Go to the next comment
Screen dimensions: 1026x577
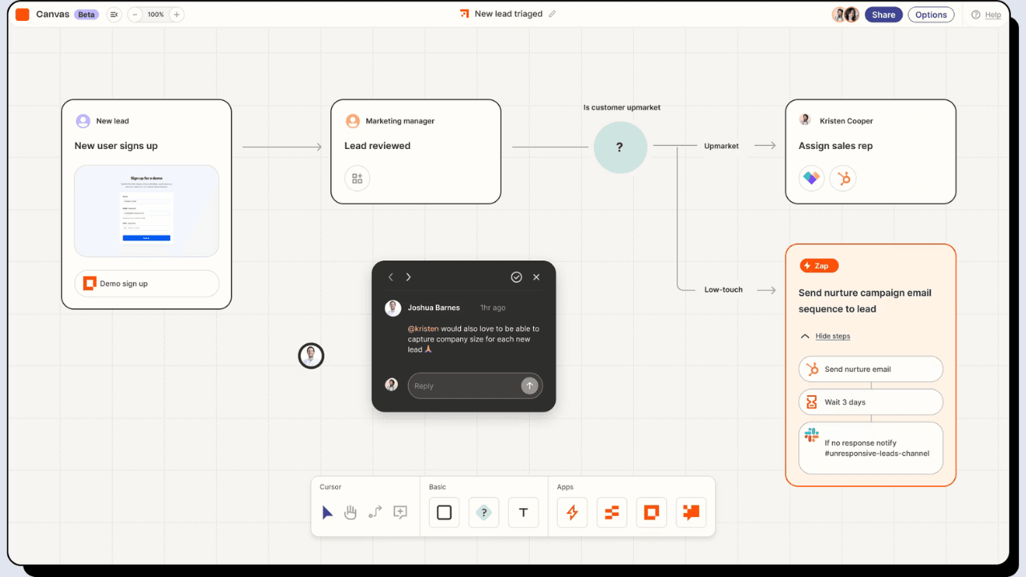tap(408, 277)
